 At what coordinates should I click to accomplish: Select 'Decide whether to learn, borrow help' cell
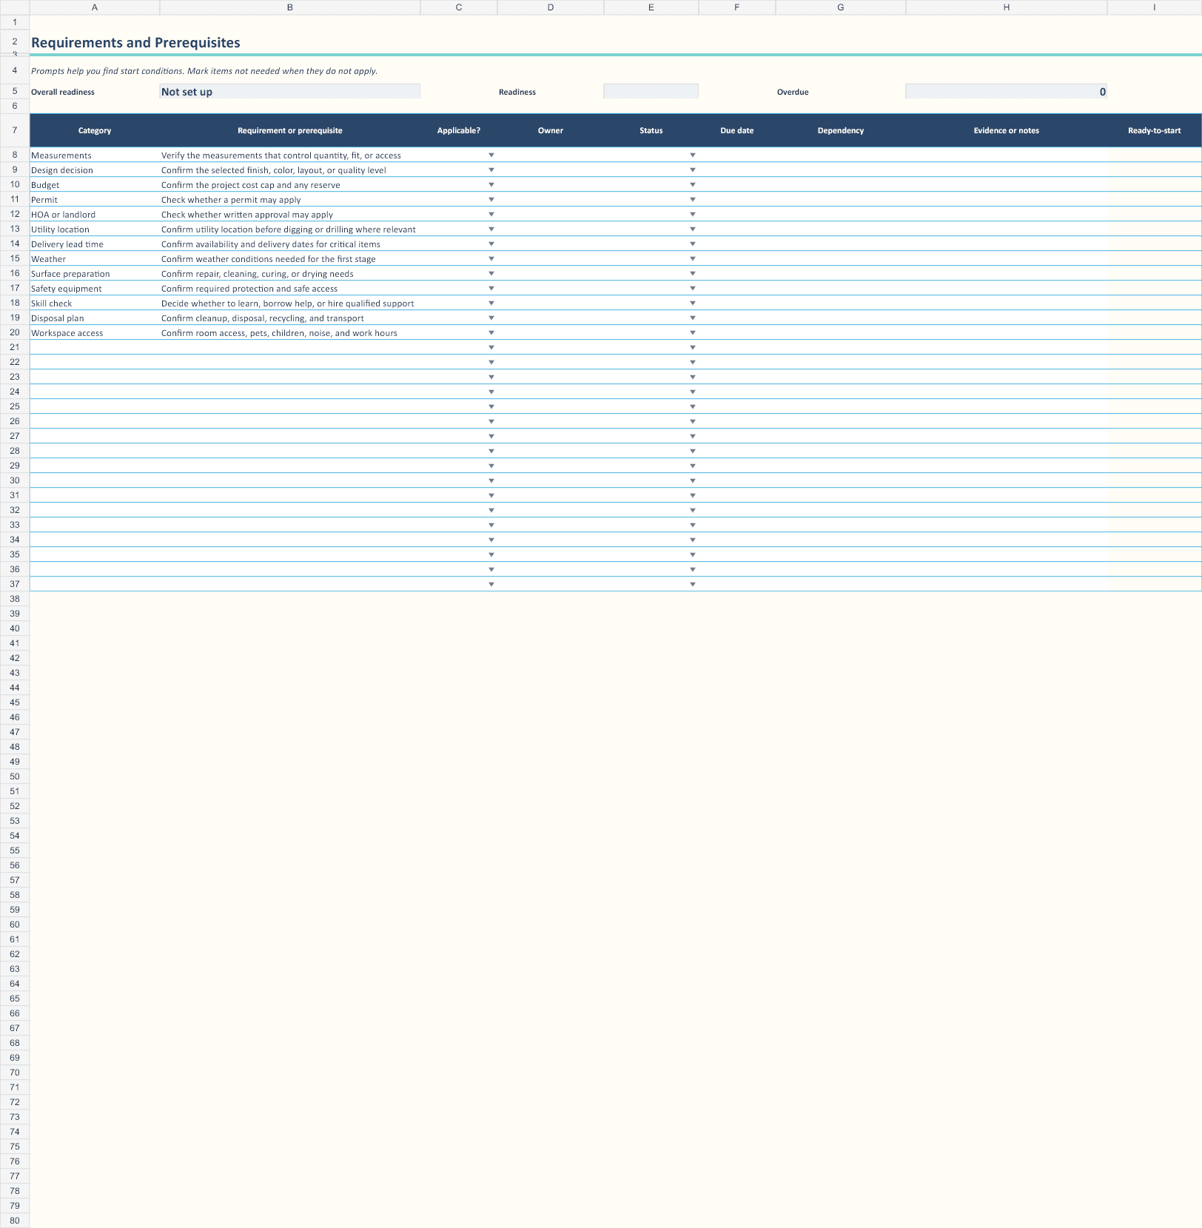point(290,303)
